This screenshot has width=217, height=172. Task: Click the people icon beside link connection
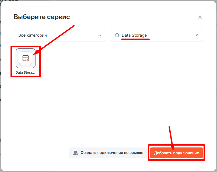click(x=75, y=153)
